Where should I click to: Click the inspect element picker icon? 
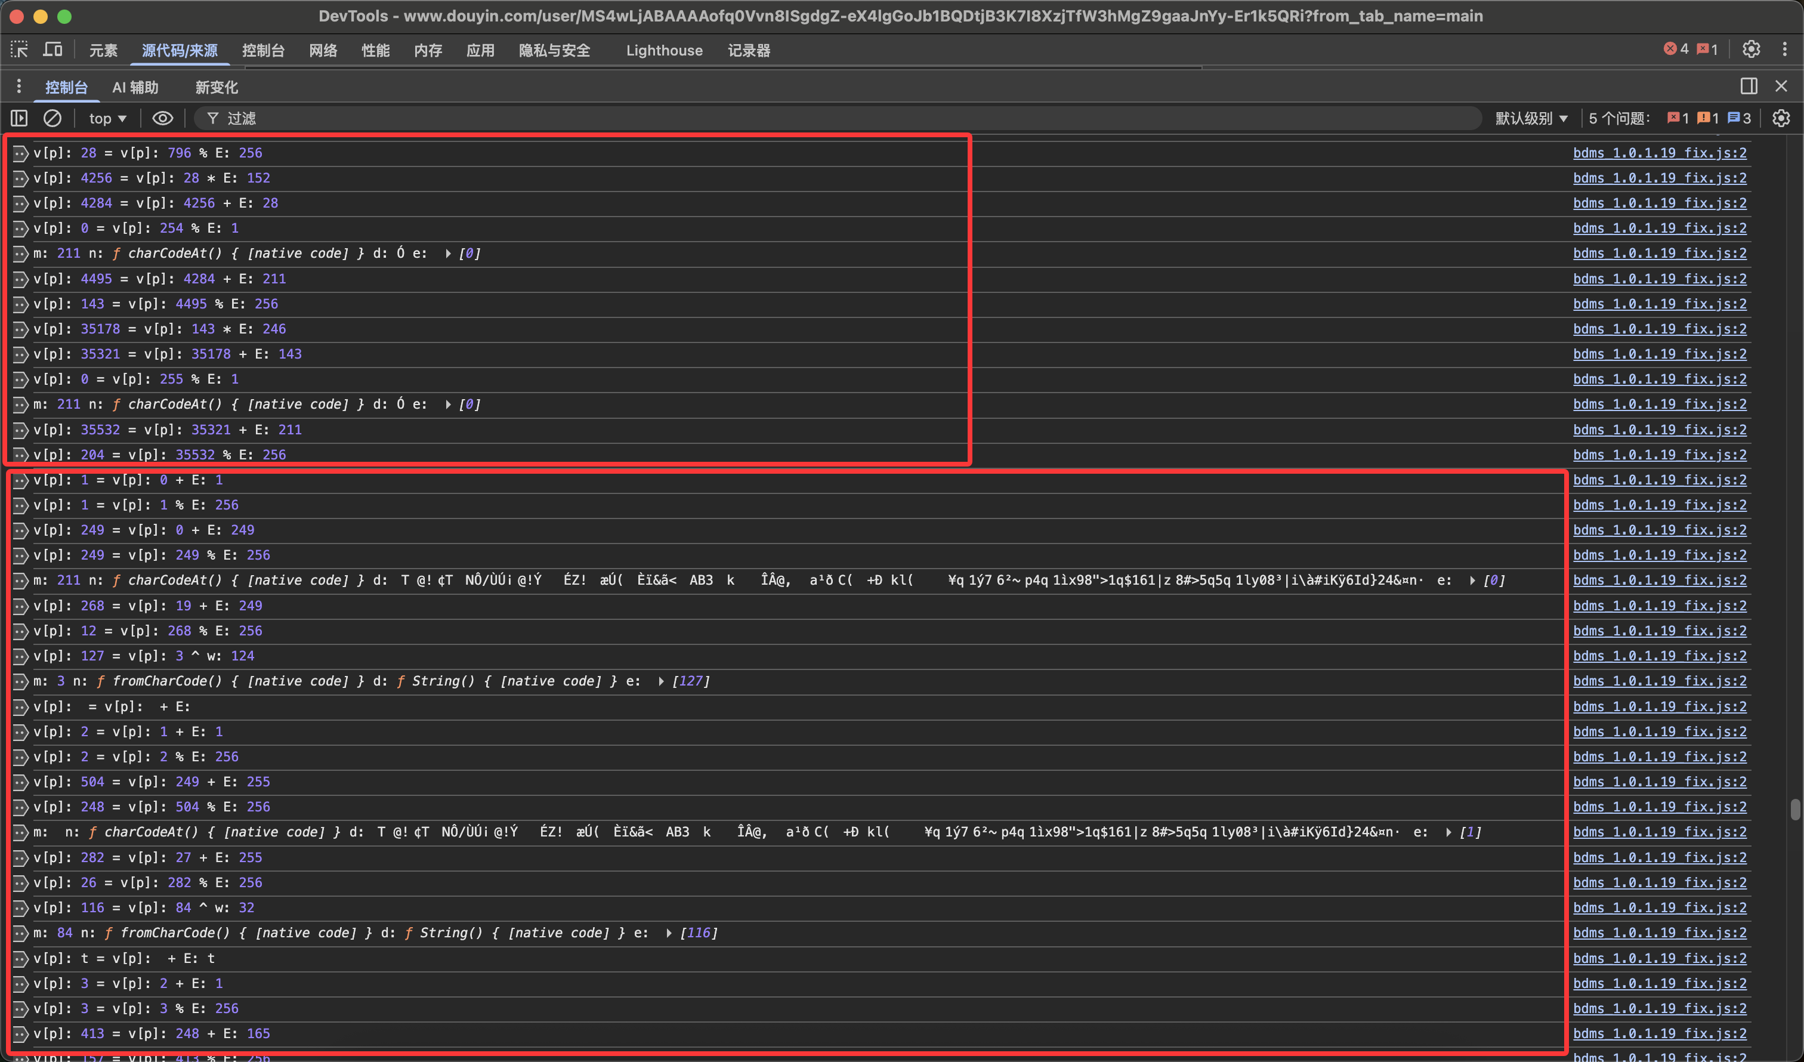tap(19, 50)
